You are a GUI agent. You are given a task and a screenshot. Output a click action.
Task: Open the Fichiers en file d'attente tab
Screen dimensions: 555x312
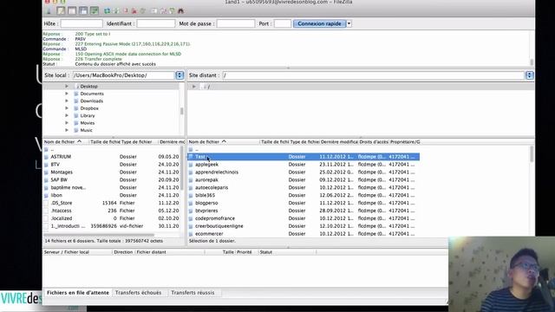(78, 293)
